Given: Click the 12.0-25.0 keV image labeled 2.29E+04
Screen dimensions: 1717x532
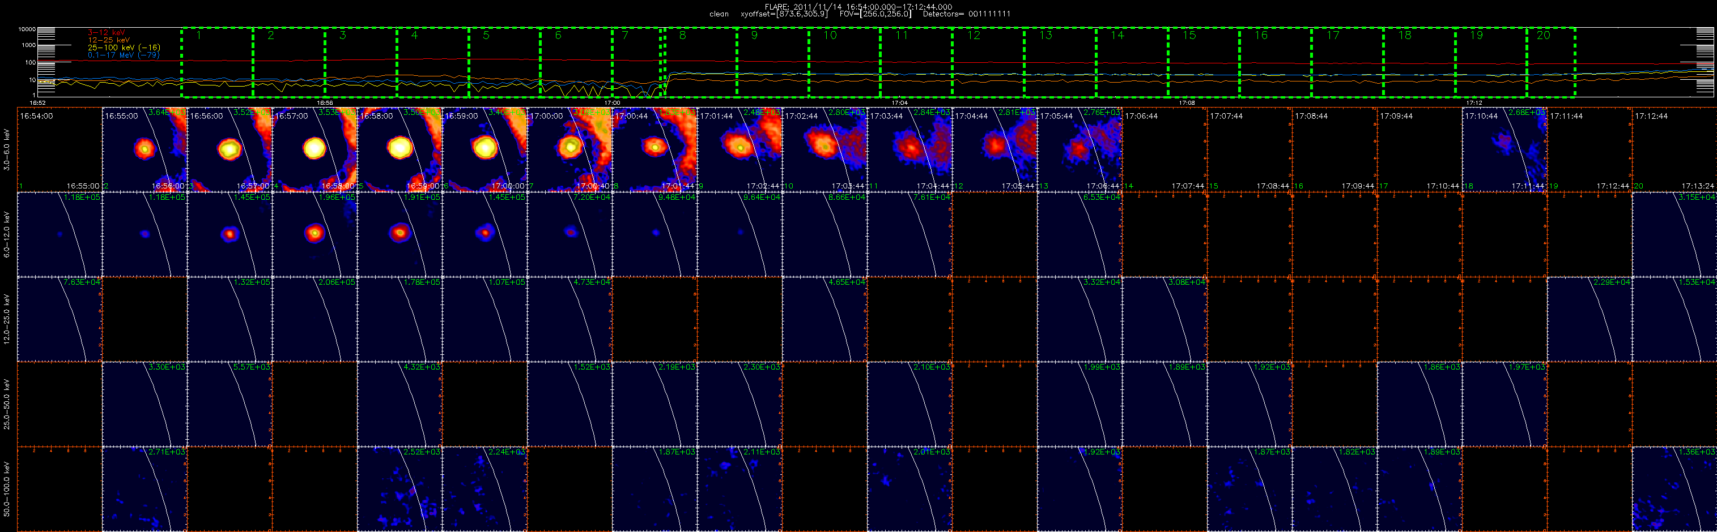Looking at the screenshot, I should [1589, 319].
